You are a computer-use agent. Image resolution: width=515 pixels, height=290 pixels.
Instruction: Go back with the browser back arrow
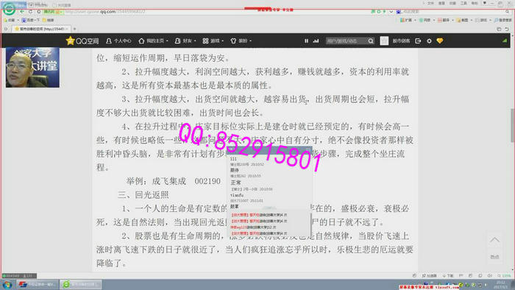[22, 12]
